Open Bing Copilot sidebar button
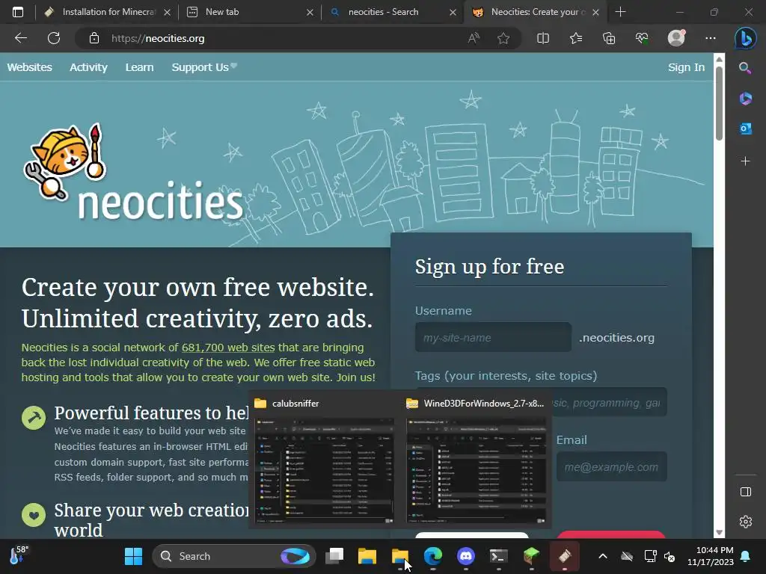The height and width of the screenshot is (574, 766). click(x=746, y=39)
